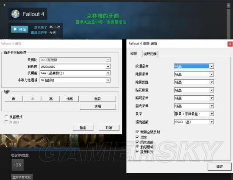The width and height of the screenshot is (233, 180).
Task: Confirm advanced options with OK button
Action: coord(219,166)
